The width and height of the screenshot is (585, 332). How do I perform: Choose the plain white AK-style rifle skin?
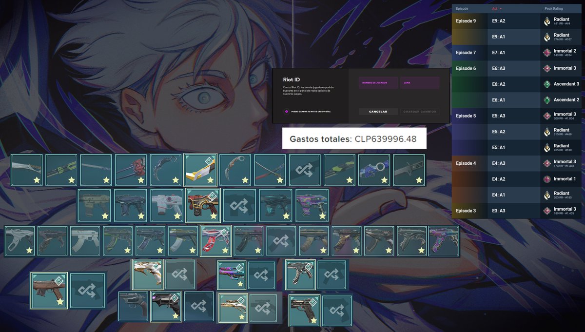[85, 241]
